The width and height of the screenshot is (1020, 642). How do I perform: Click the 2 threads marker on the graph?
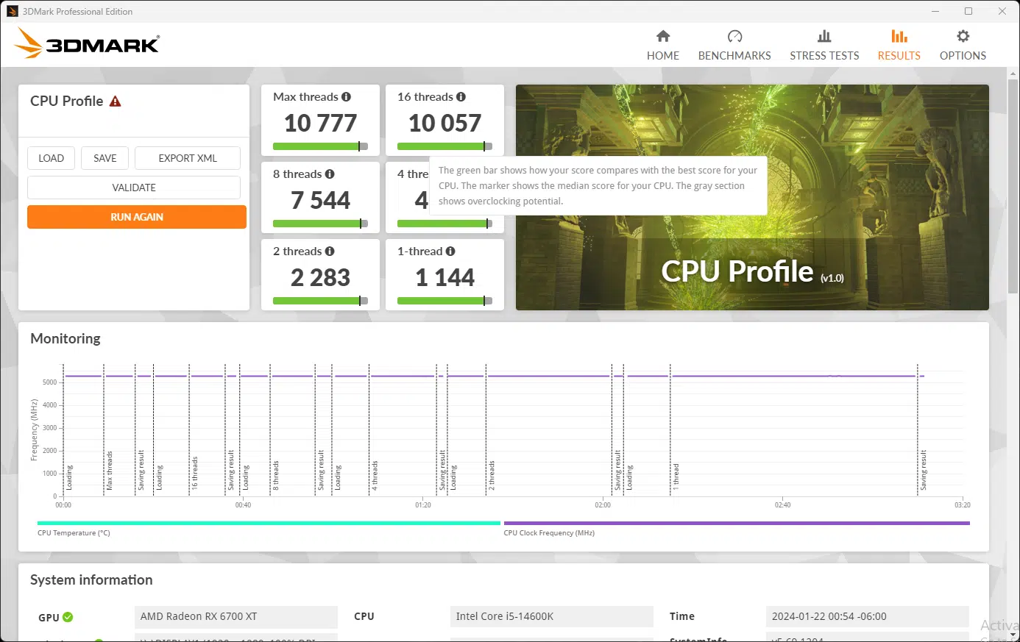(491, 475)
